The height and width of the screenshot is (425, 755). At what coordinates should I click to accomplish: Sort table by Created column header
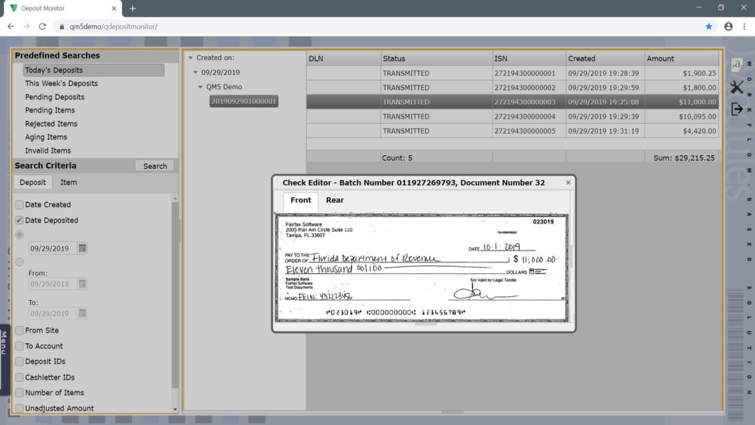tap(605, 58)
